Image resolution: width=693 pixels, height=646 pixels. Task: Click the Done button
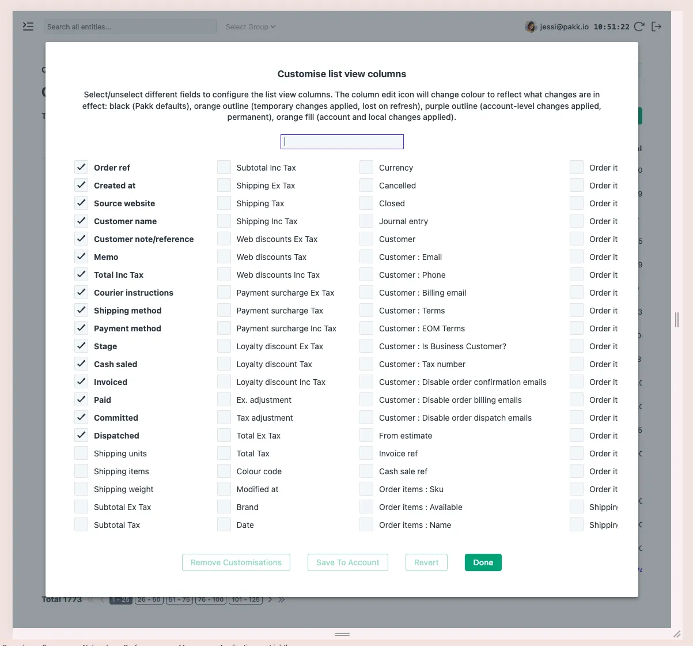pyautogui.click(x=483, y=562)
